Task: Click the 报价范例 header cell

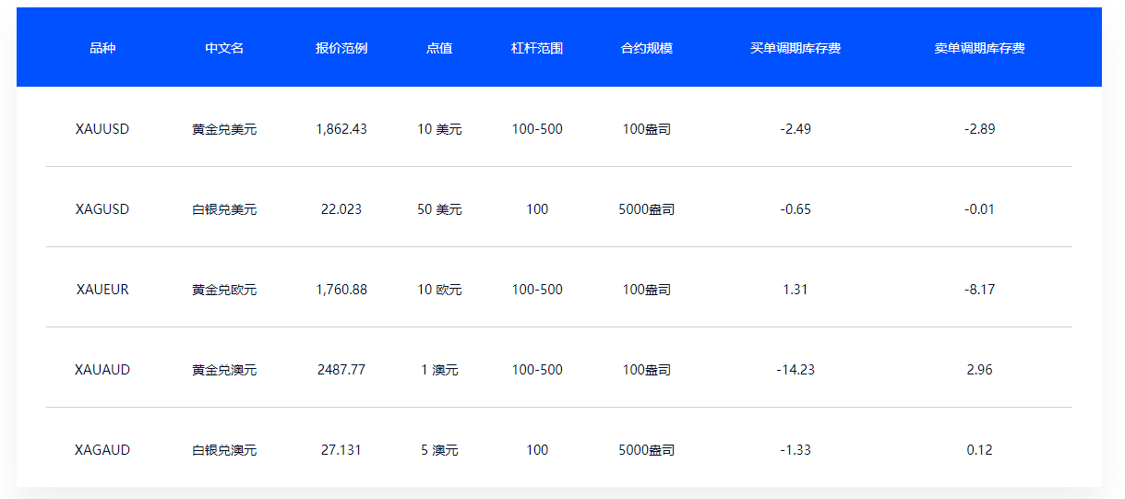Action: pyautogui.click(x=341, y=48)
